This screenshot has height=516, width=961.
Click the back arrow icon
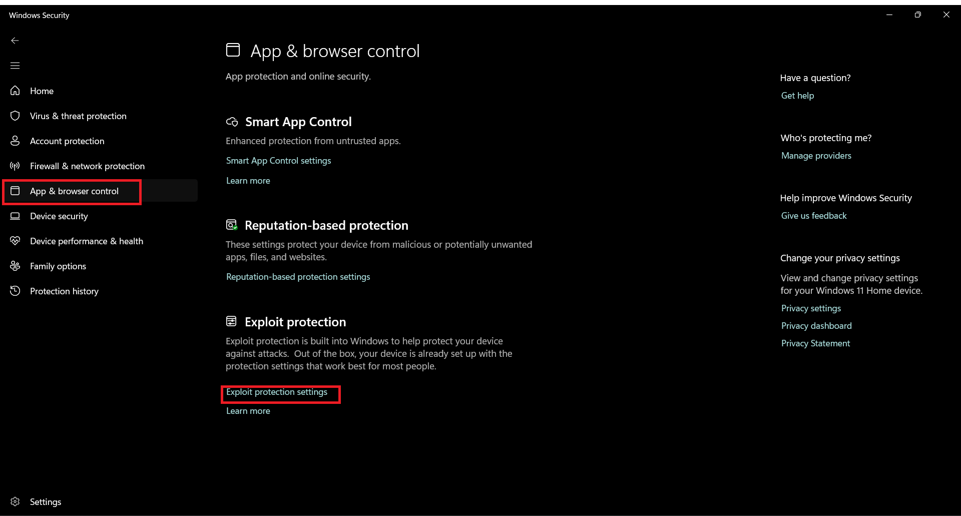click(15, 41)
